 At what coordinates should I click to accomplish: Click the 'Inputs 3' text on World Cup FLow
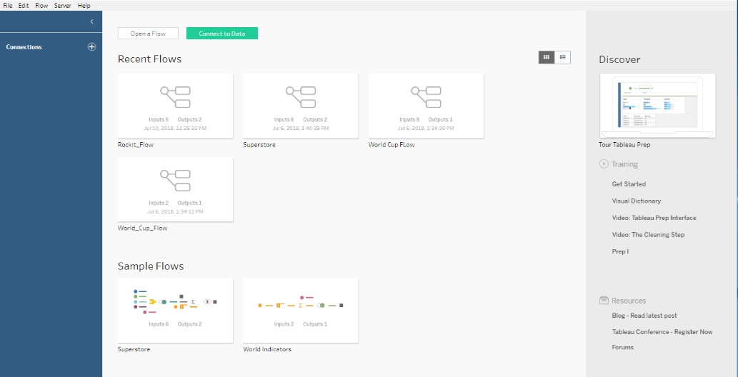pyautogui.click(x=409, y=119)
